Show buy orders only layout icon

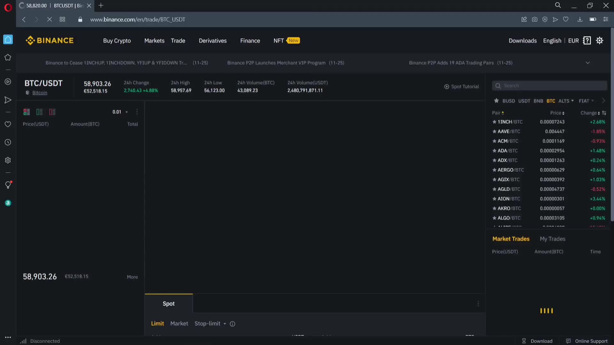point(39,112)
